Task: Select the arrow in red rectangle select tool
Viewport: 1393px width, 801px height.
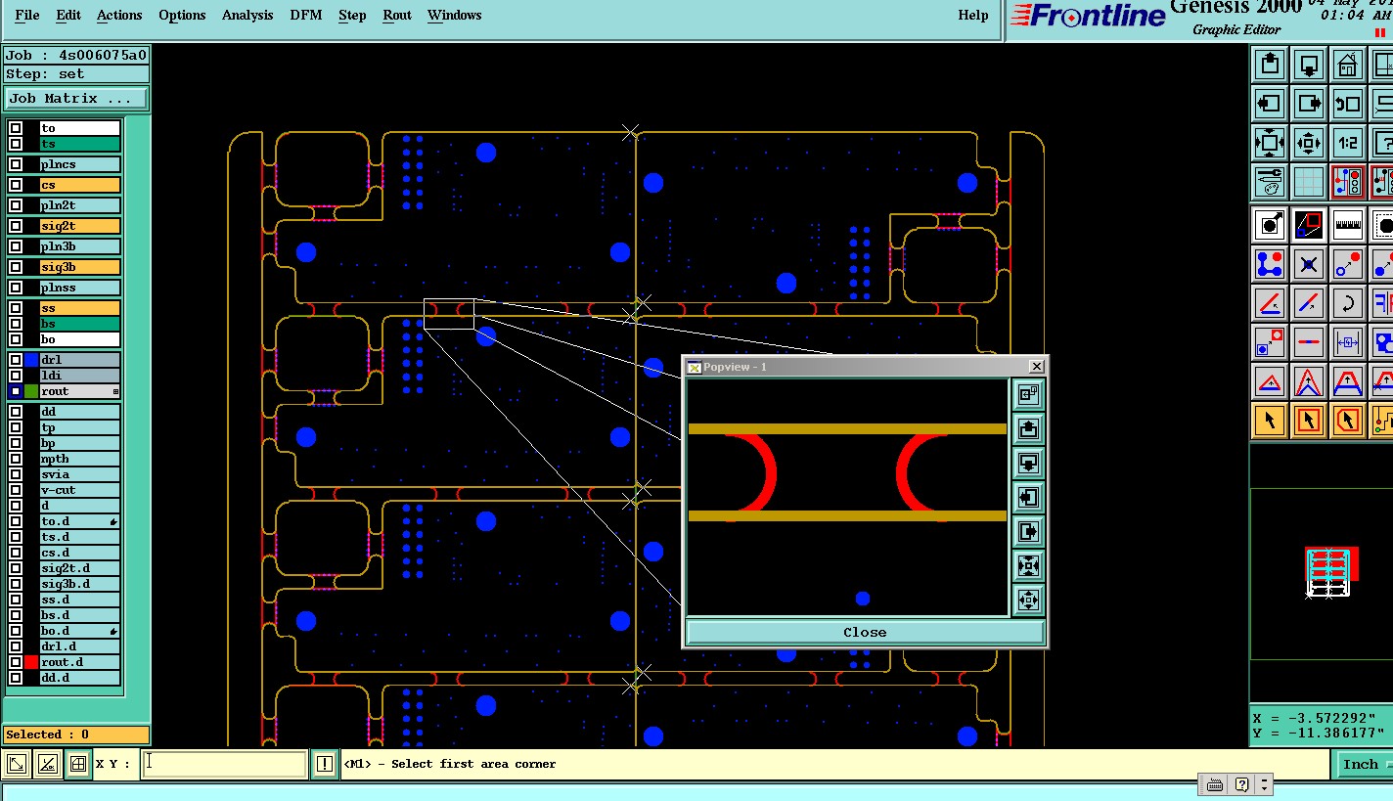Action: pyautogui.click(x=1308, y=421)
